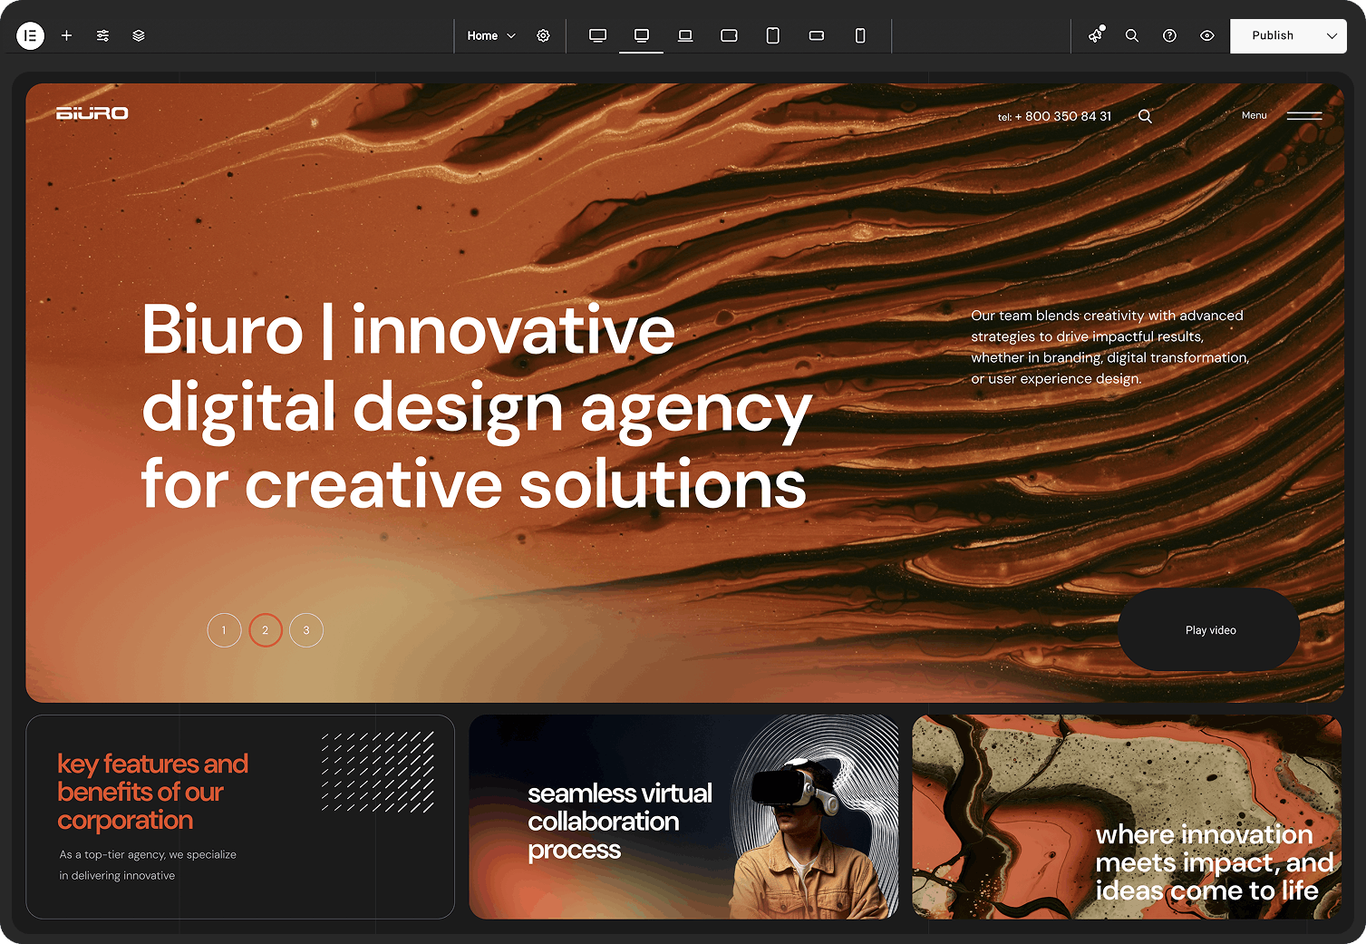Open the help question mark icon
Viewport: 1366px width, 944px height.
point(1169,35)
